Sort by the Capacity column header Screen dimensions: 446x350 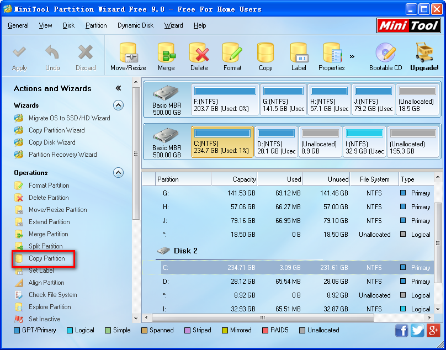234,179
